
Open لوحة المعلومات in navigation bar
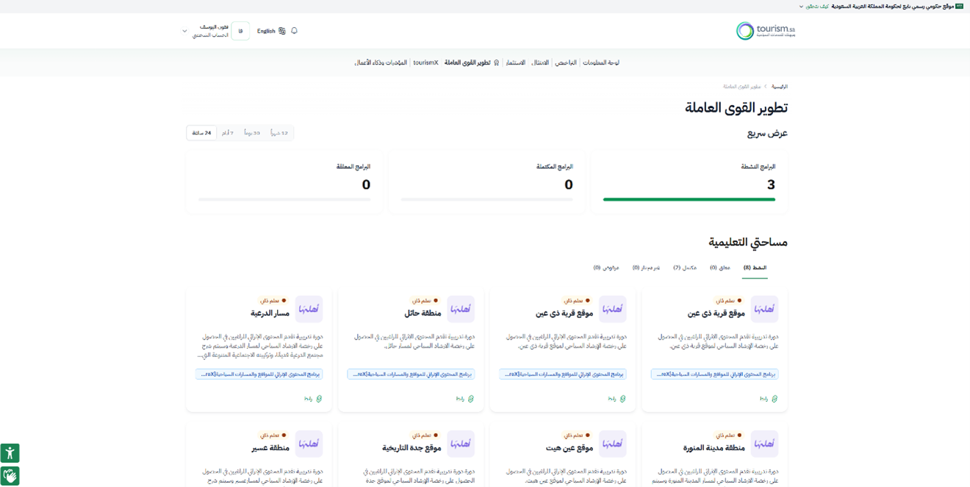[601, 62]
